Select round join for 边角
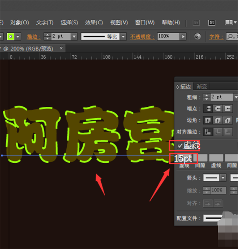This screenshot has height=249, width=238. pos(218,120)
